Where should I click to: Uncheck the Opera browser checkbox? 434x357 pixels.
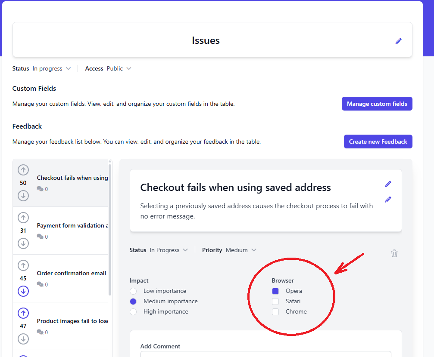click(x=275, y=291)
